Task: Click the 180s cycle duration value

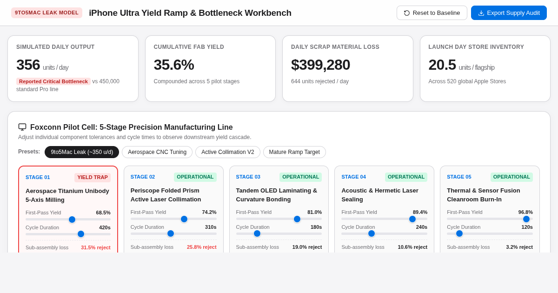Action: tap(316, 227)
